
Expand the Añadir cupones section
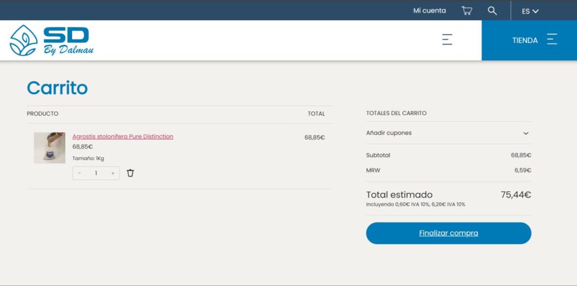(389, 133)
